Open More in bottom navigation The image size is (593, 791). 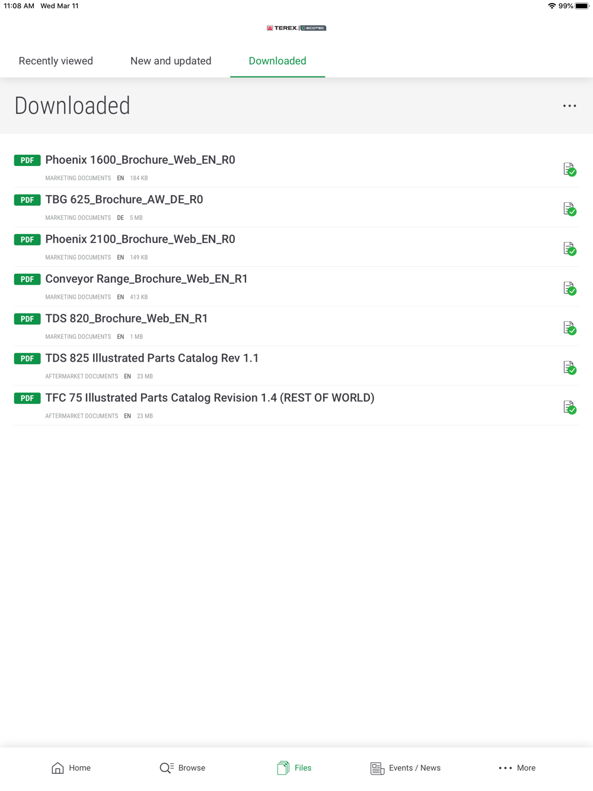(517, 768)
